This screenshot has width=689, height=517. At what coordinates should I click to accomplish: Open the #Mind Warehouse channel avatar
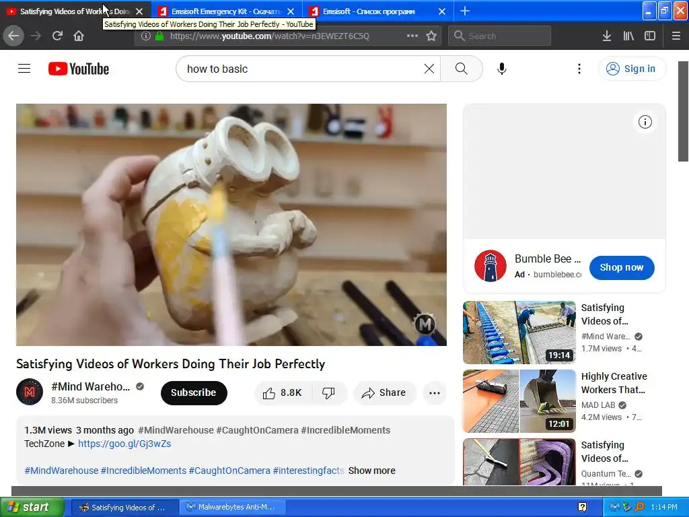pyautogui.click(x=30, y=392)
